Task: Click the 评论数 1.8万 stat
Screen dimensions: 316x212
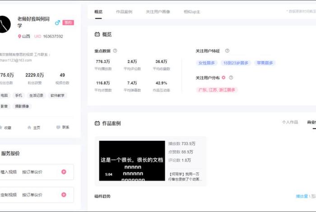Action: coord(180,160)
